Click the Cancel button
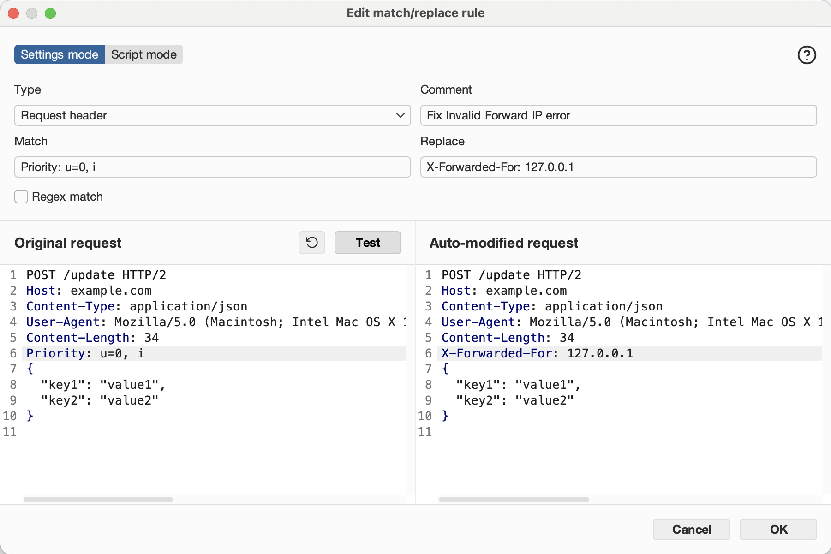Image resolution: width=831 pixels, height=554 pixels. [x=691, y=530]
